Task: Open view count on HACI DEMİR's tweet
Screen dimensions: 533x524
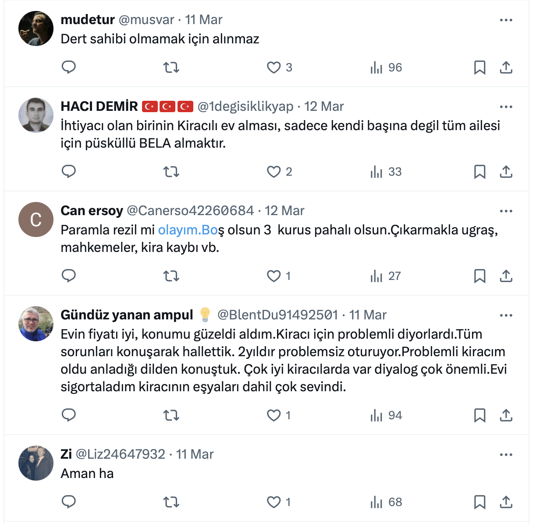Action: [386, 172]
